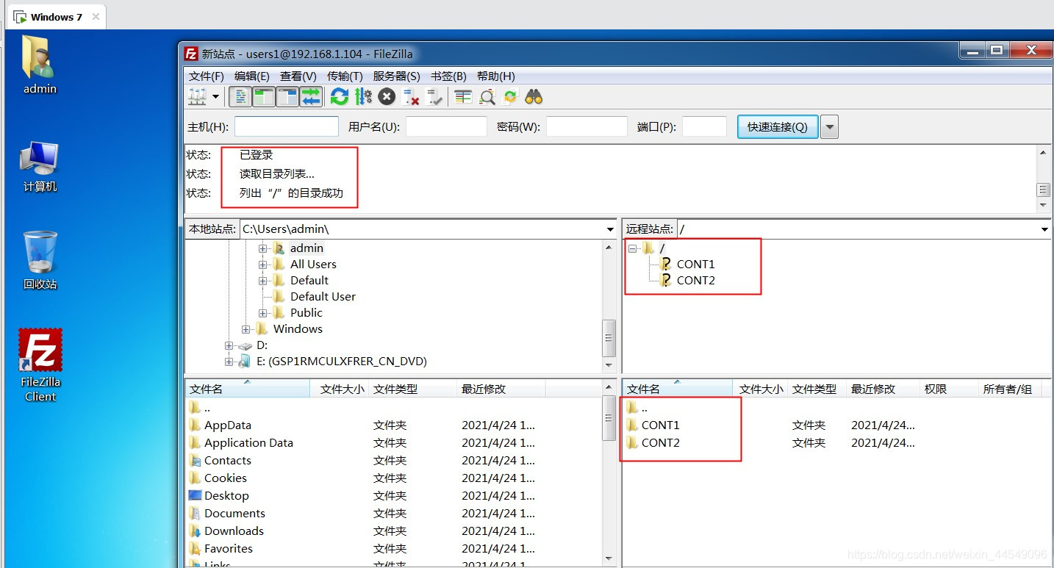Open directory listing filters dialog
The image size is (1054, 568).
click(x=463, y=96)
